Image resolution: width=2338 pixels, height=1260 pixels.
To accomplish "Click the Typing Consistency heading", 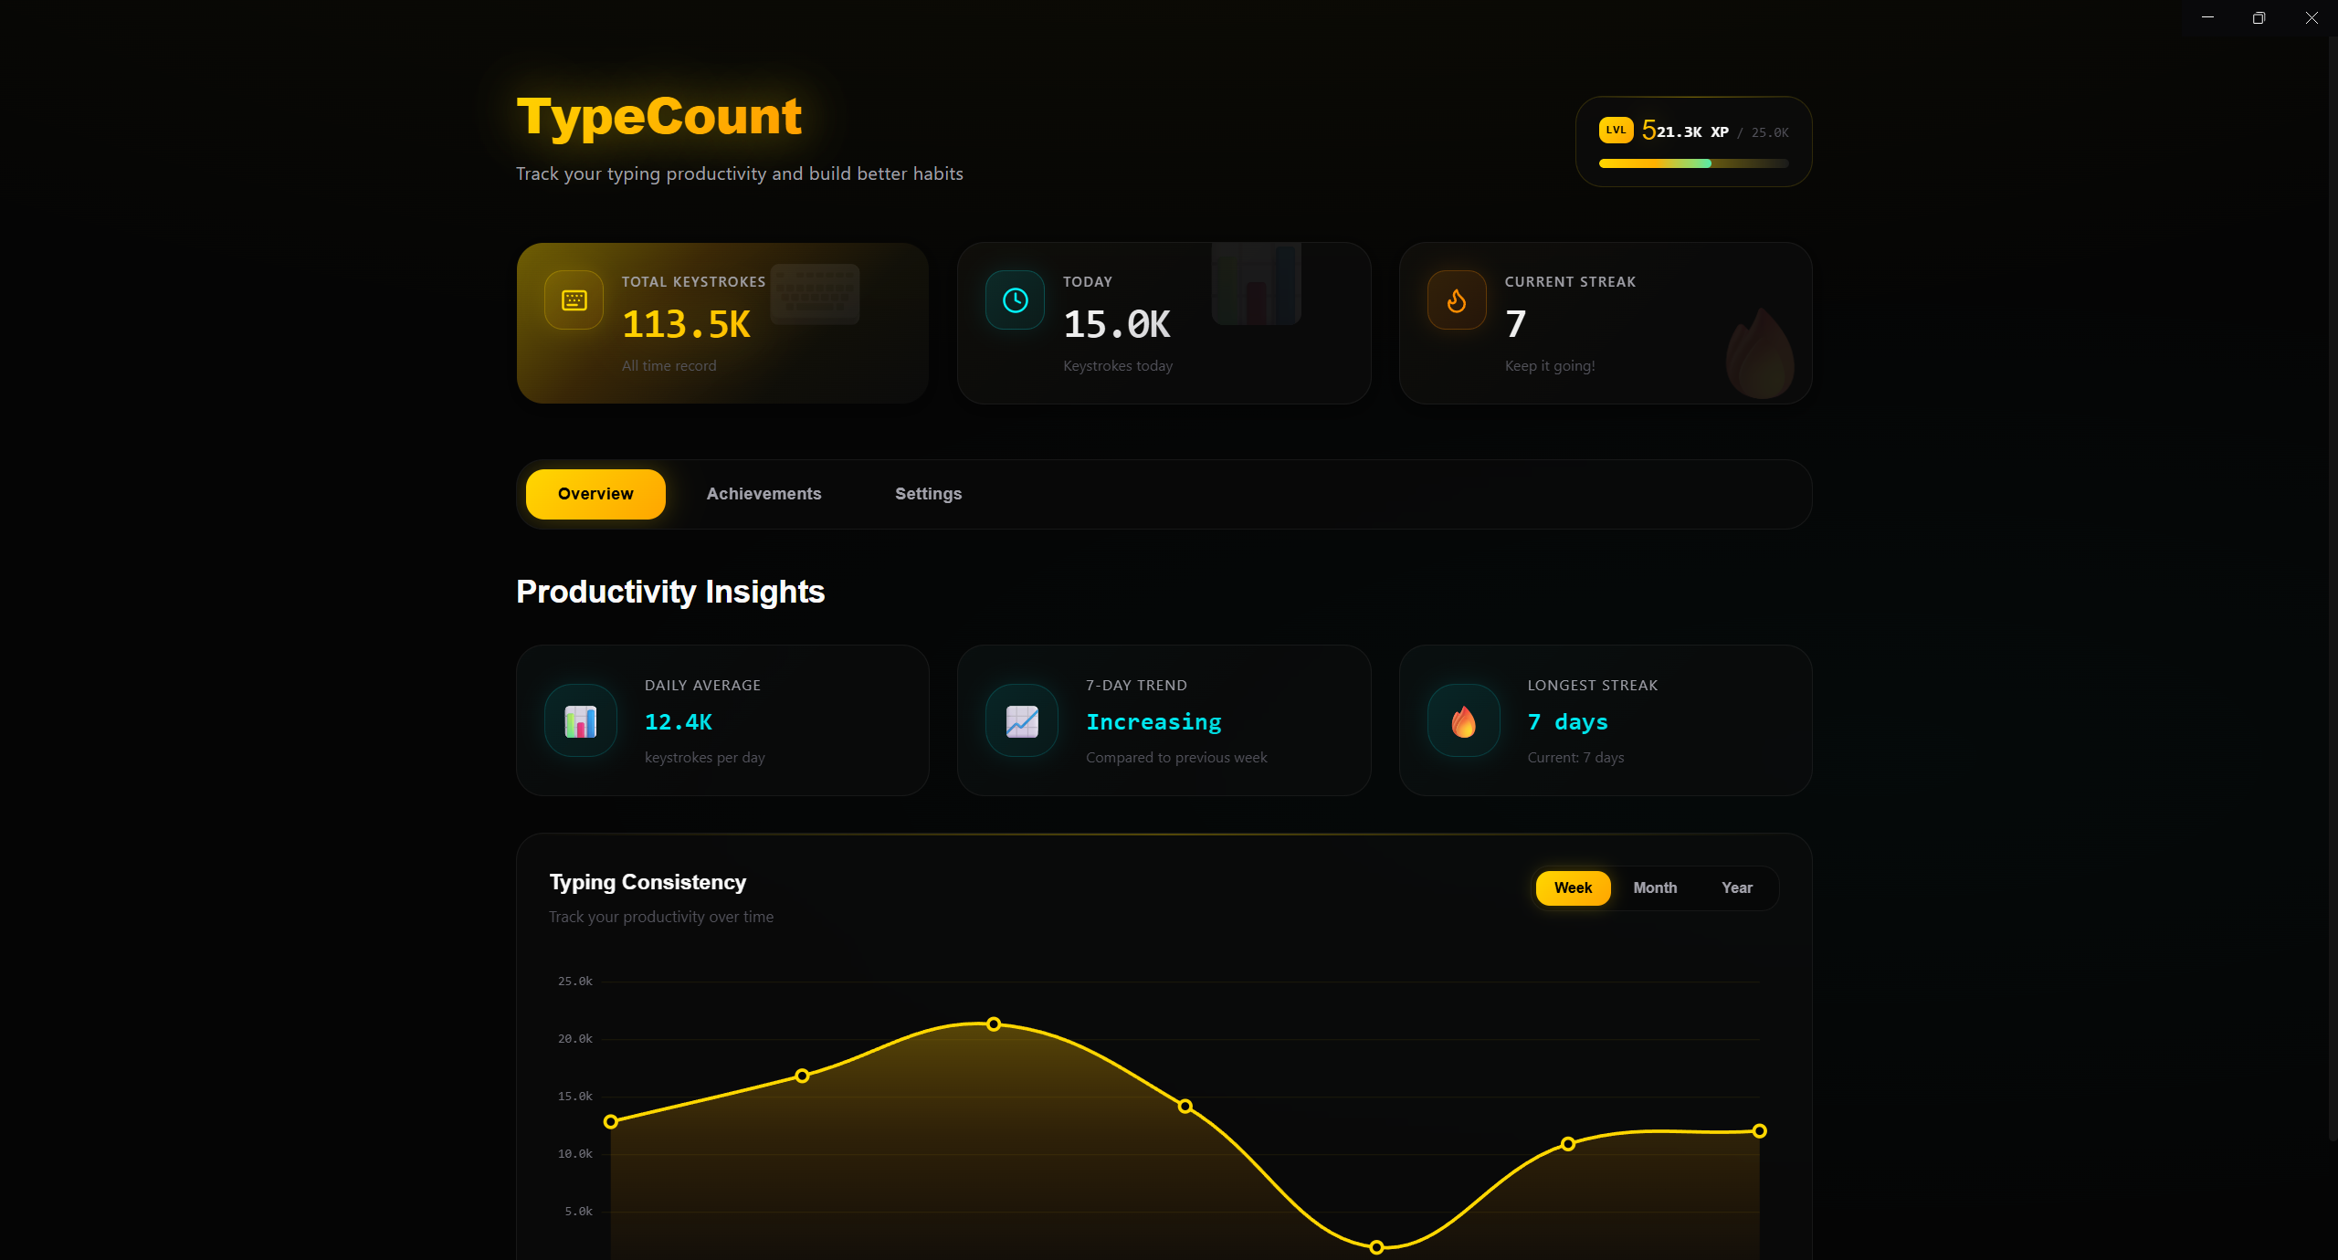I will pyautogui.click(x=648, y=882).
